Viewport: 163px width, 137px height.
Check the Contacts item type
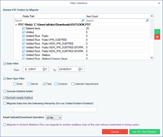pyautogui.click(x=56, y=84)
